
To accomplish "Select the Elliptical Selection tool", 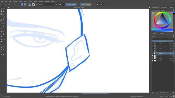I will coord(4,45).
